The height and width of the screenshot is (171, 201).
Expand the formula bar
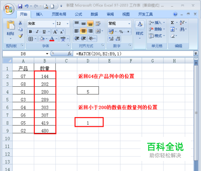click(196, 53)
